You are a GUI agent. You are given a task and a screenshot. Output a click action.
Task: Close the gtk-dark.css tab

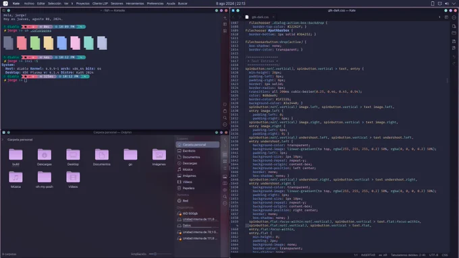(273, 17)
